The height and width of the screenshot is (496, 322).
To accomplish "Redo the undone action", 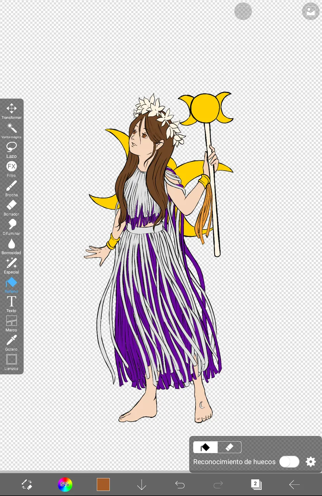I will coord(218,484).
